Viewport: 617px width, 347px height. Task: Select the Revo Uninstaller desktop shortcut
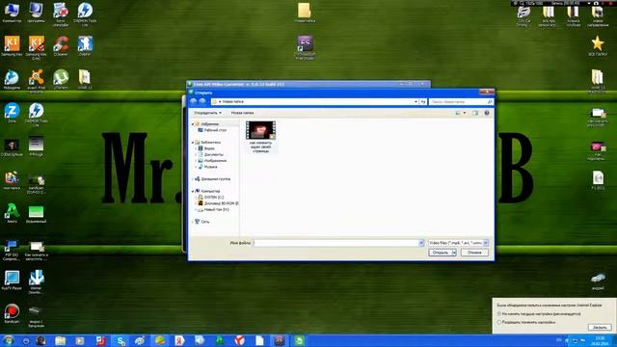pos(61,13)
